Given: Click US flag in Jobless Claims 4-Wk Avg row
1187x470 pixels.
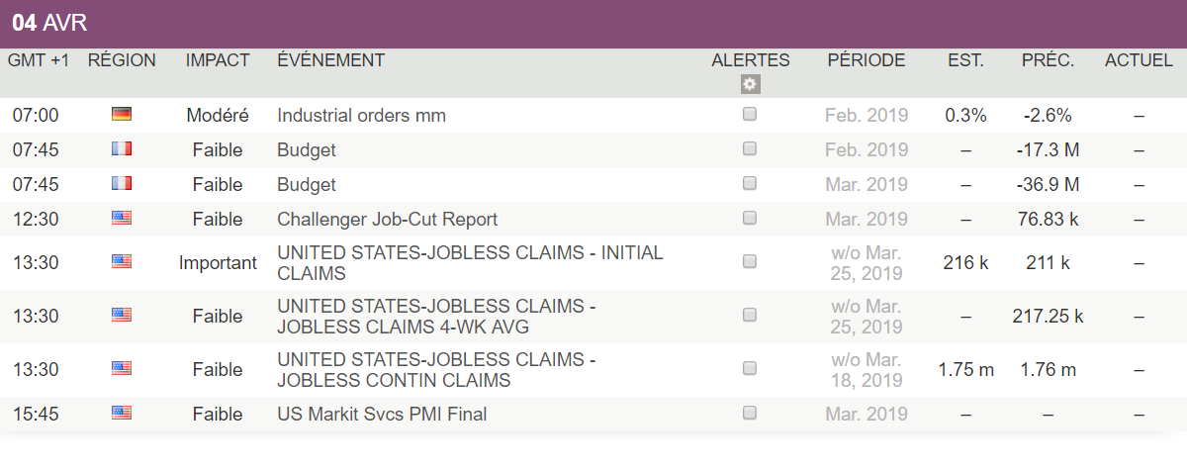Looking at the screenshot, I should pos(122,316).
